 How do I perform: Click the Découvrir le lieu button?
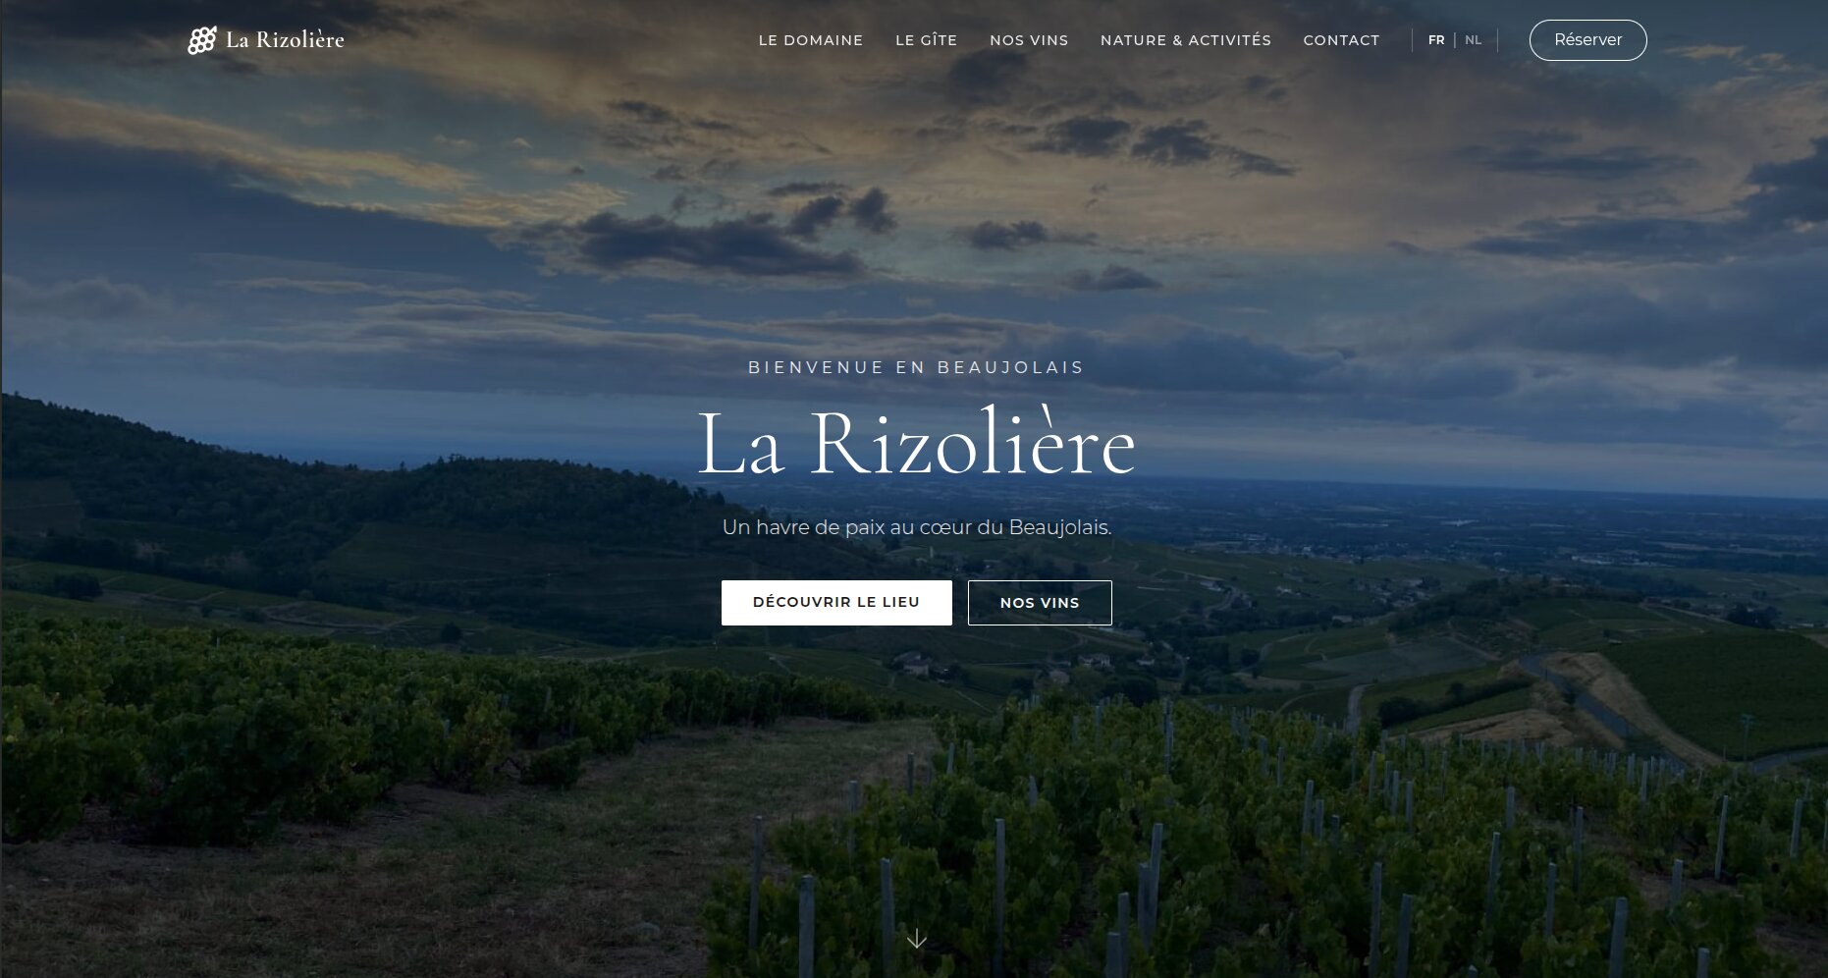tap(836, 603)
